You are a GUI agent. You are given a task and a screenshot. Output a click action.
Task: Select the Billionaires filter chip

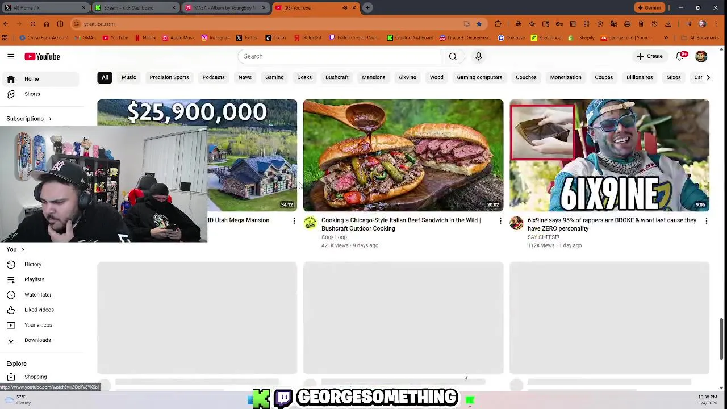click(640, 77)
